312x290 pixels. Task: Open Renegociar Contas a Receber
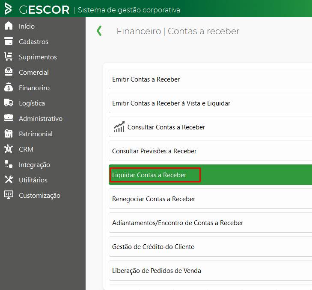[210, 199]
